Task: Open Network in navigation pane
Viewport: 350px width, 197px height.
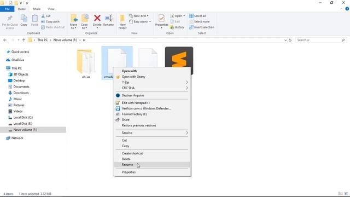Action: tap(17, 138)
